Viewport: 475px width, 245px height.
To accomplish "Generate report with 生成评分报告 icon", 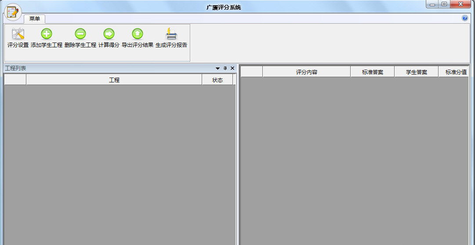I will tap(171, 34).
